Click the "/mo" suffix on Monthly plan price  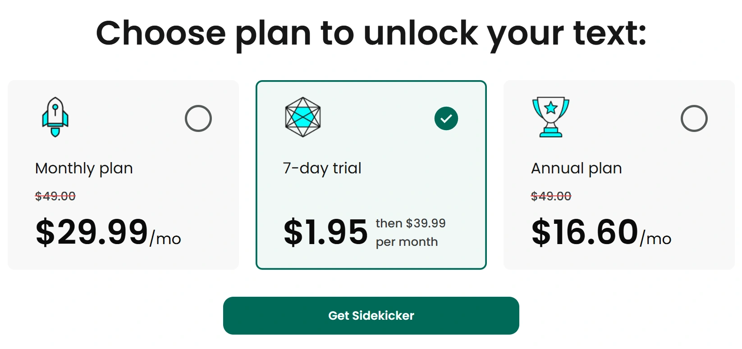click(x=165, y=238)
